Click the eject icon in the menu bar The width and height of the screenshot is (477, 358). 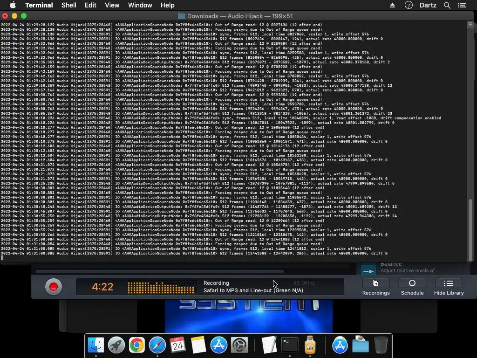point(392,5)
